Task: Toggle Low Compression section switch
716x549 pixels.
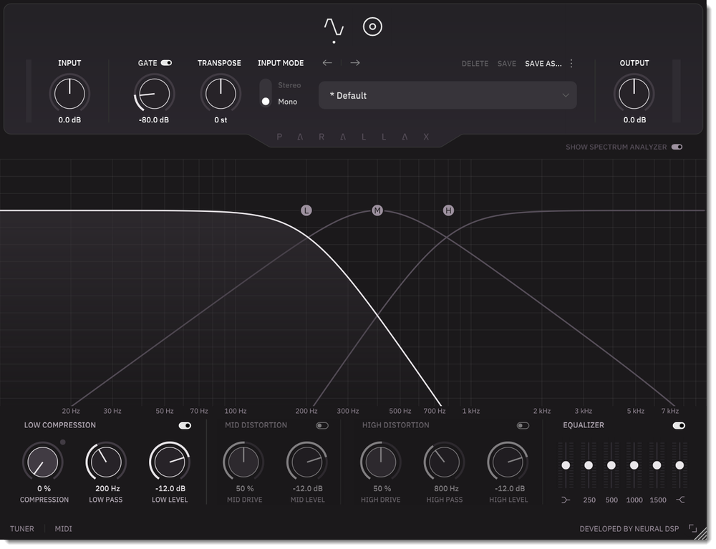Action: (185, 425)
